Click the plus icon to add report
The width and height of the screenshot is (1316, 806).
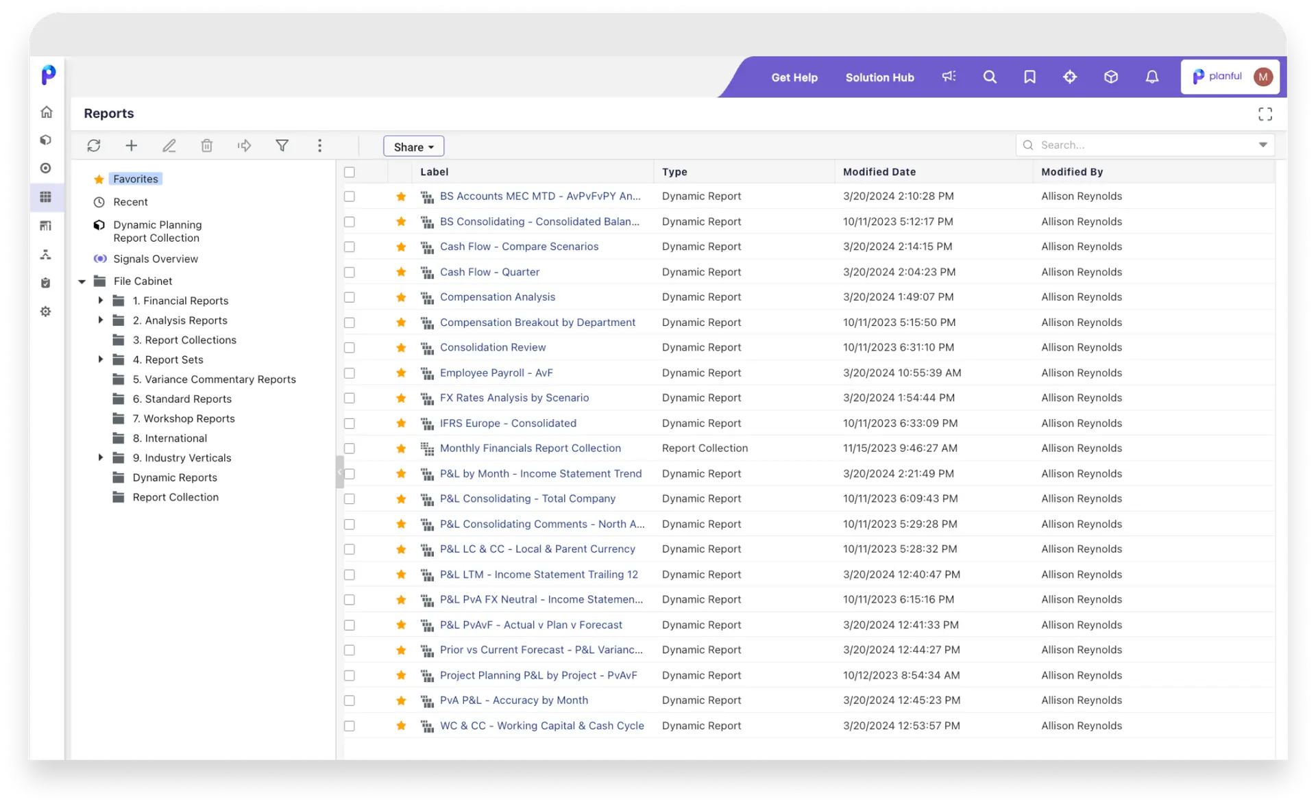coord(132,146)
